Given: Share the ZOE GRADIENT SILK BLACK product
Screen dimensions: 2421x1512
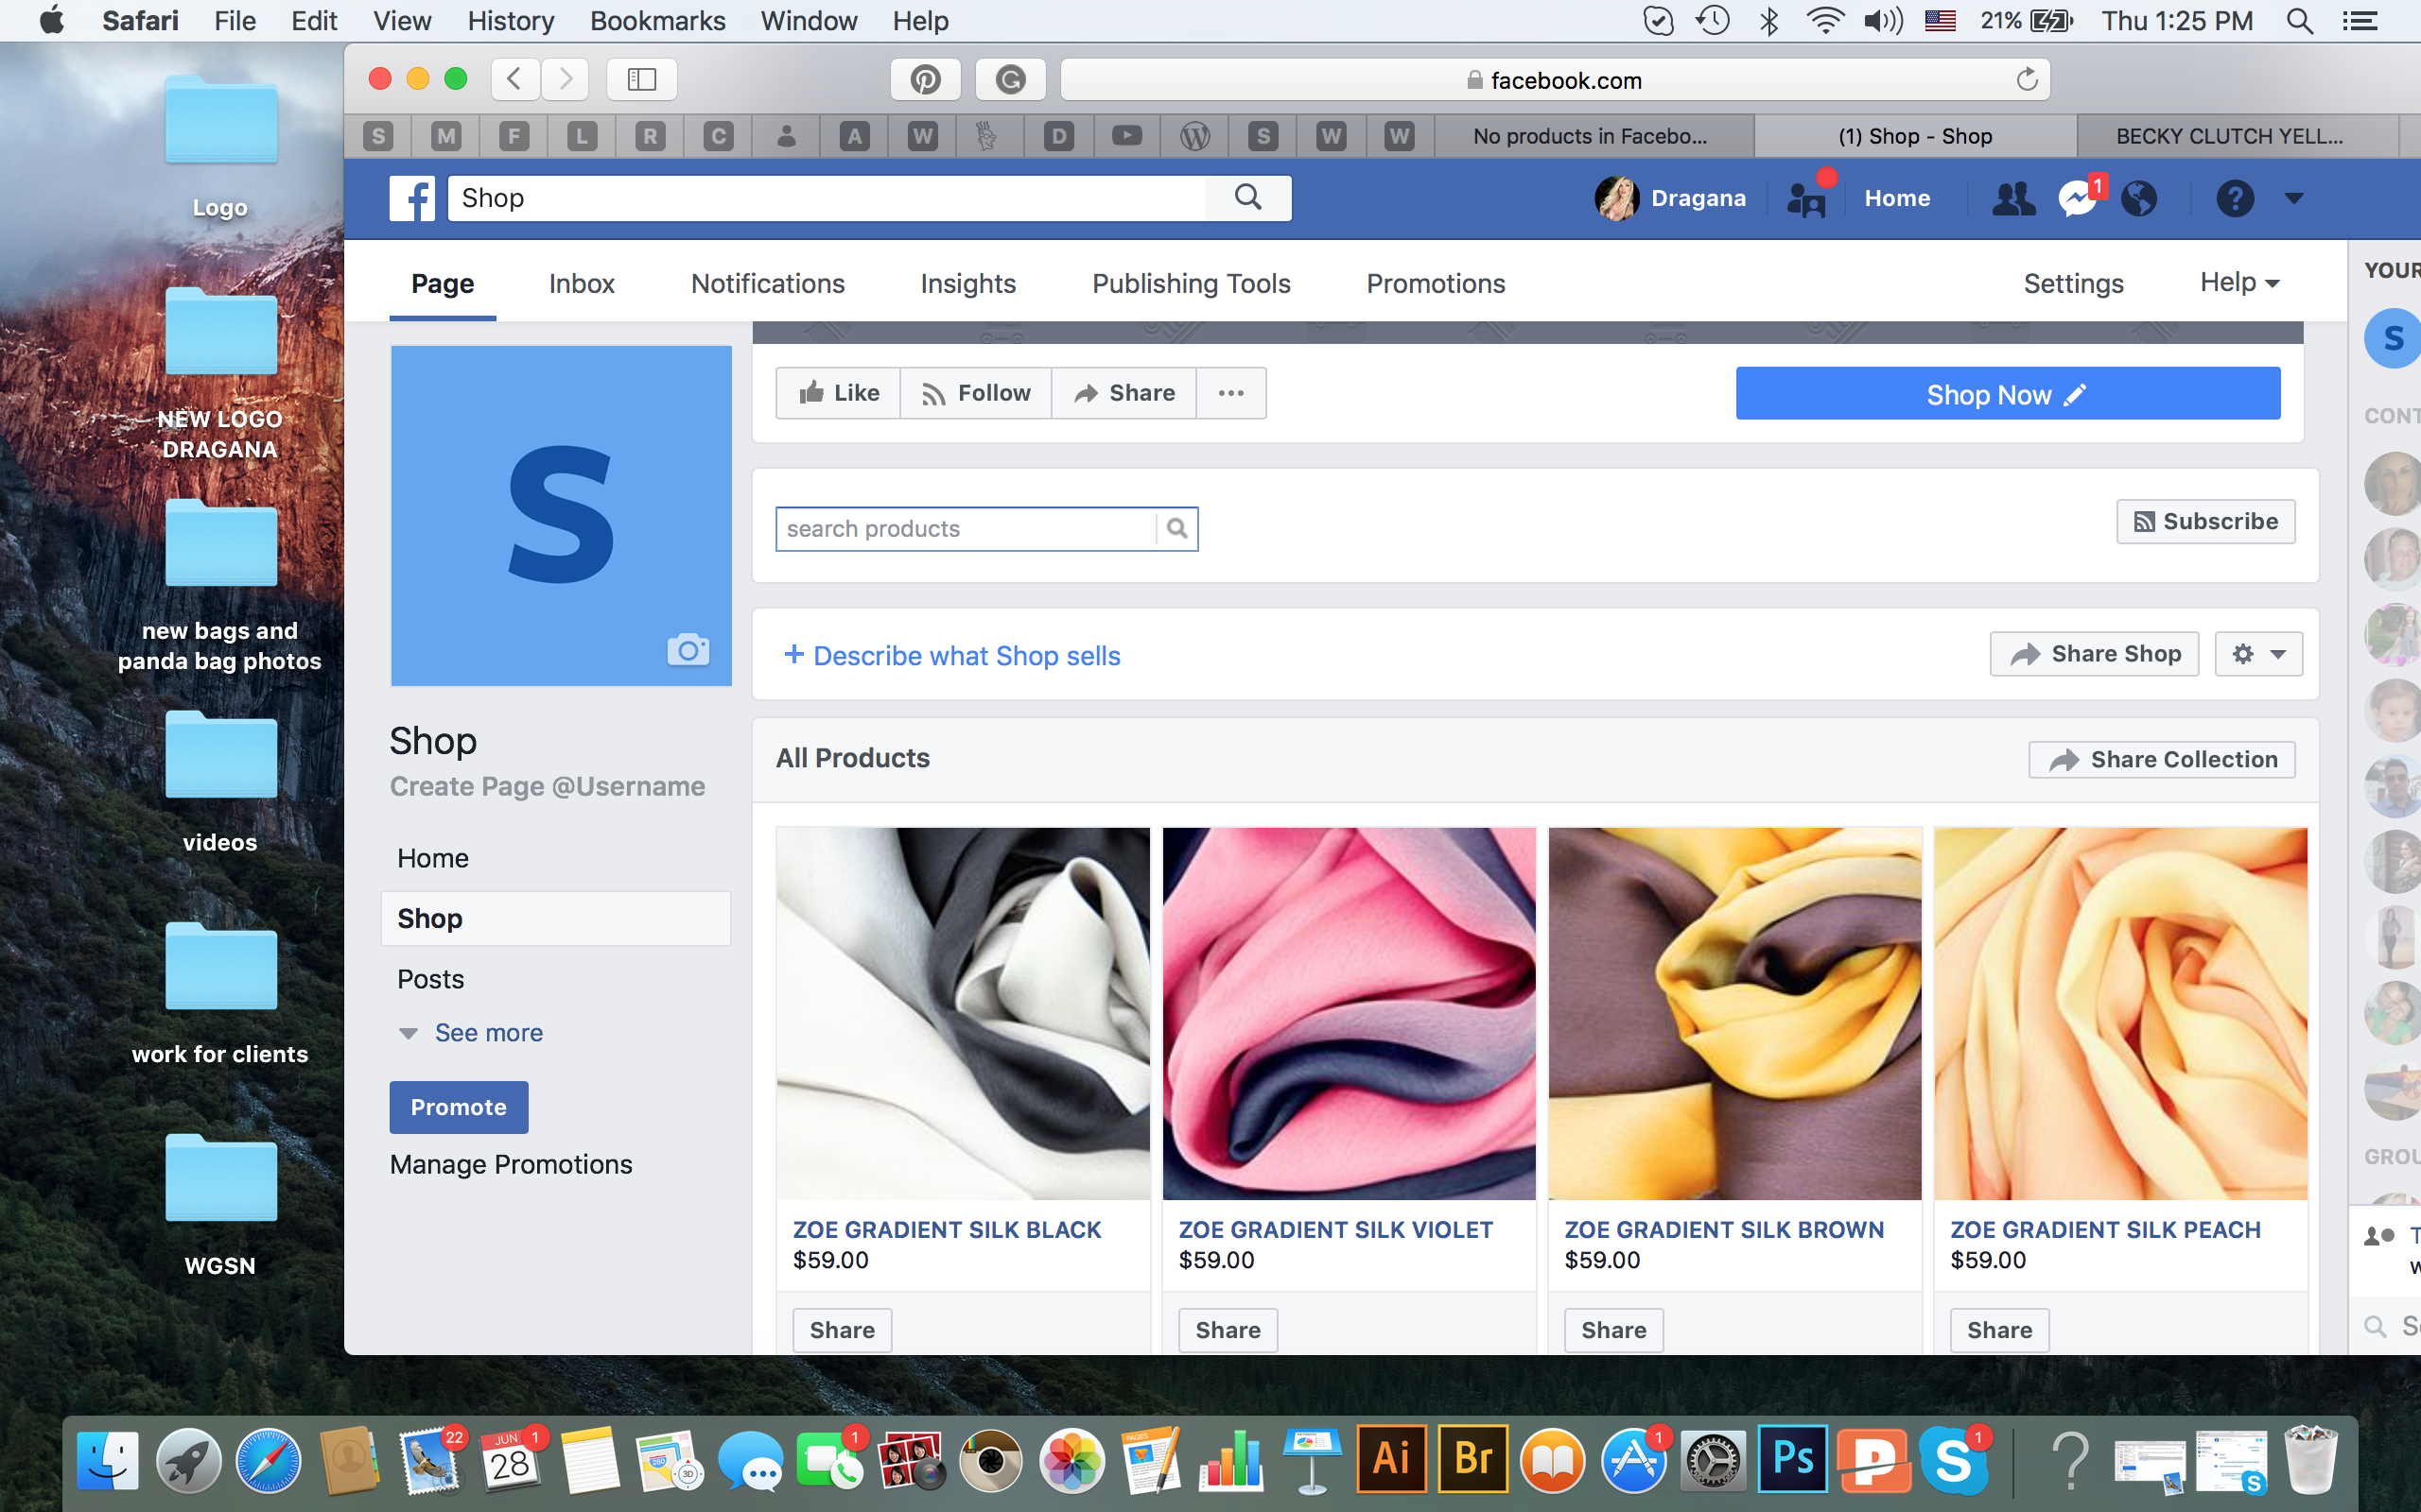Looking at the screenshot, I should 842,1330.
